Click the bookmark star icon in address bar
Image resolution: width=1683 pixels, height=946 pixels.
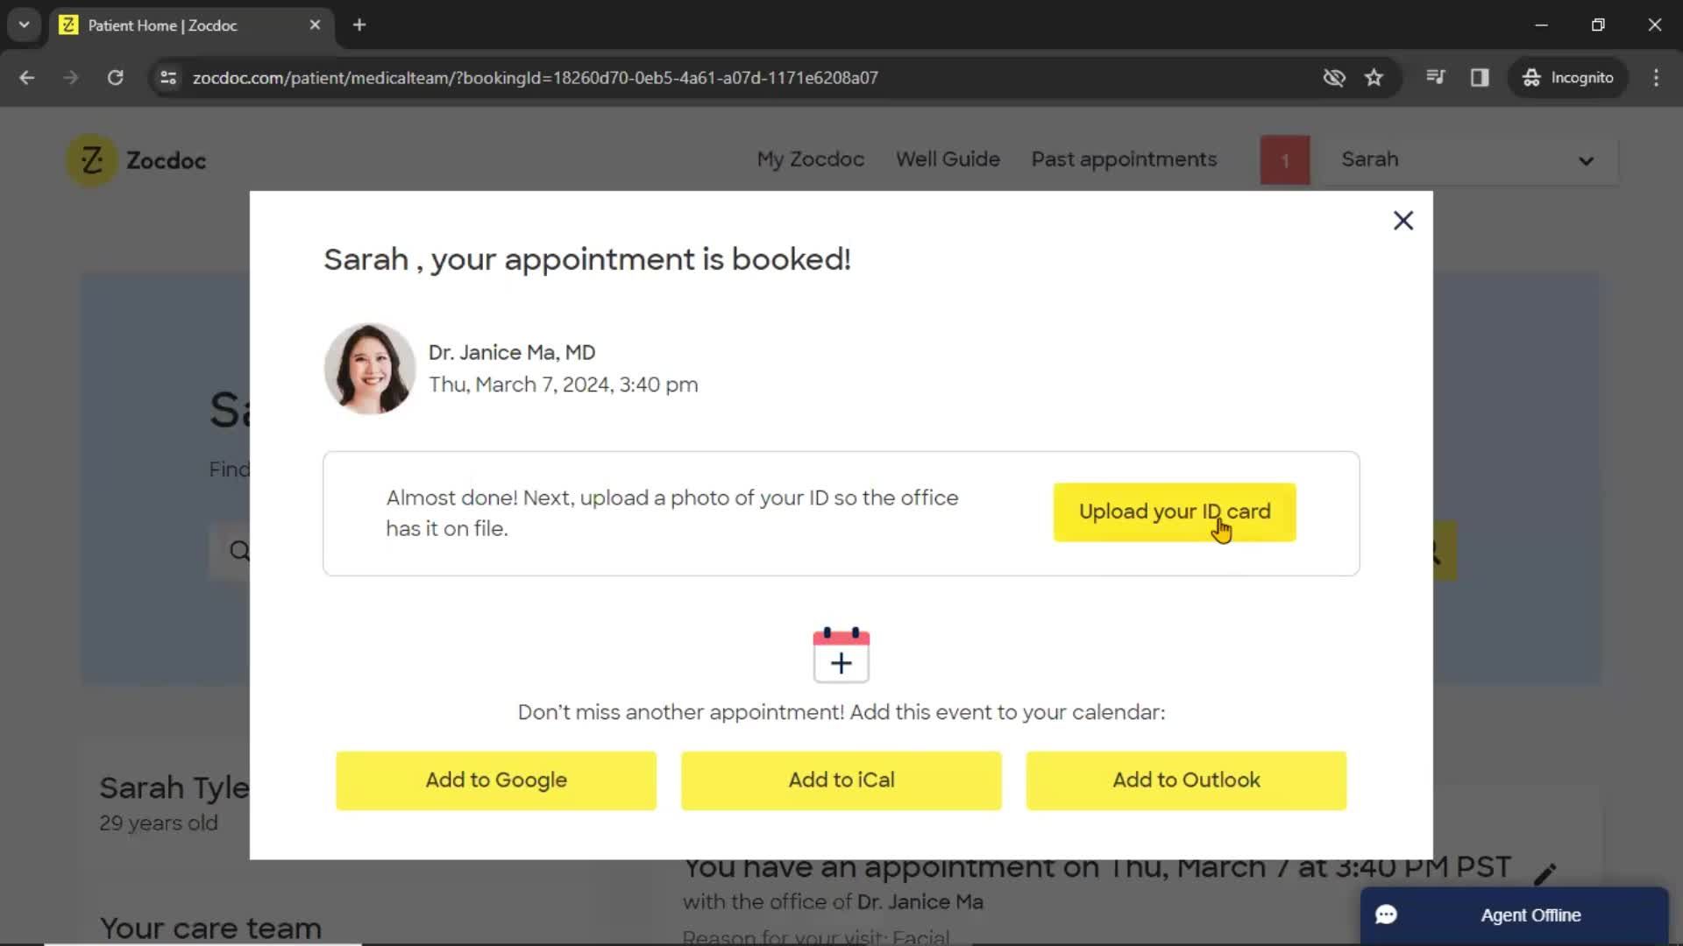click(1375, 77)
